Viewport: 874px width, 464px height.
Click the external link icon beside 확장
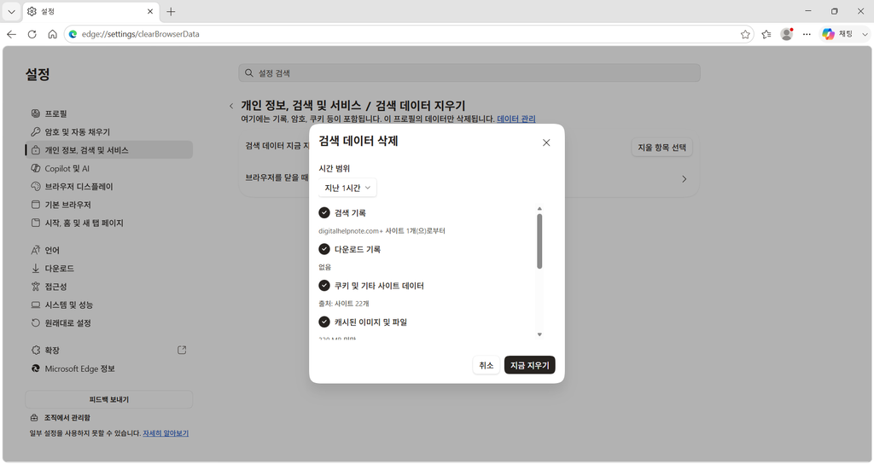(x=182, y=351)
